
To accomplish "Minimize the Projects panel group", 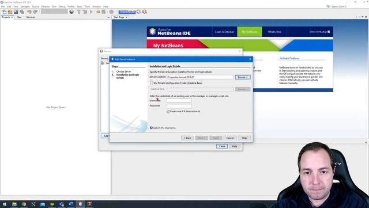I will [108, 17].
